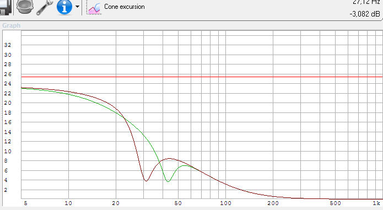Click the 100 label on frequency axis
The height and width of the screenshot is (210, 383).
[225, 203]
